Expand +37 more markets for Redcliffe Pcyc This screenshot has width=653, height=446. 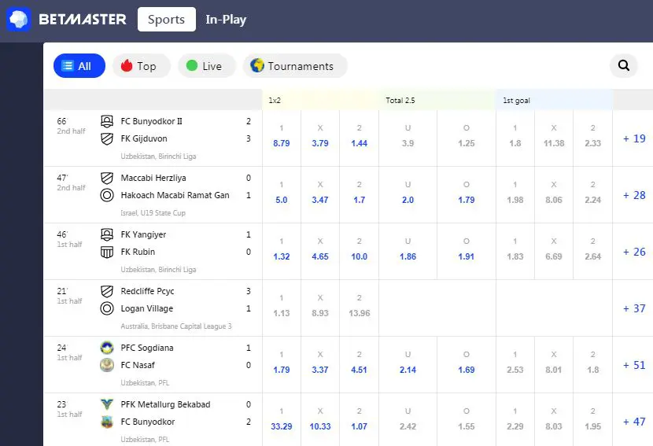click(x=634, y=308)
